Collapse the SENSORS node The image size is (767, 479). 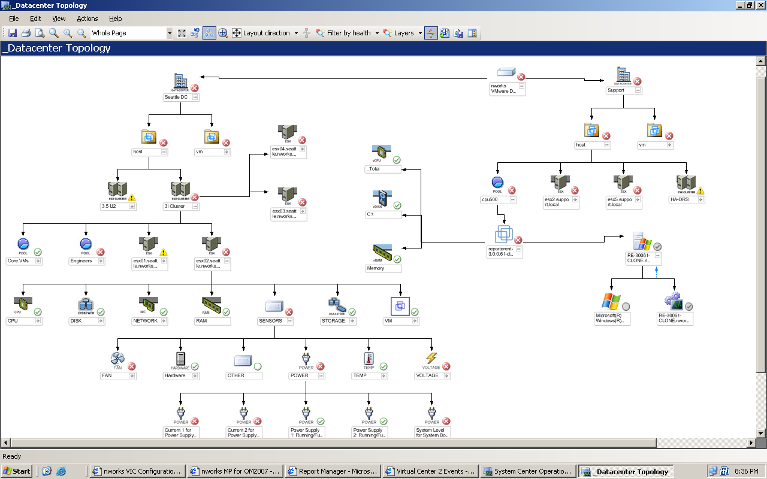[x=289, y=321]
